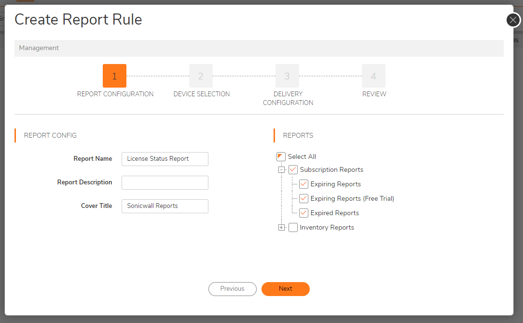Expand the Inventory Reports tree node
The width and height of the screenshot is (523, 323).
pyautogui.click(x=282, y=228)
